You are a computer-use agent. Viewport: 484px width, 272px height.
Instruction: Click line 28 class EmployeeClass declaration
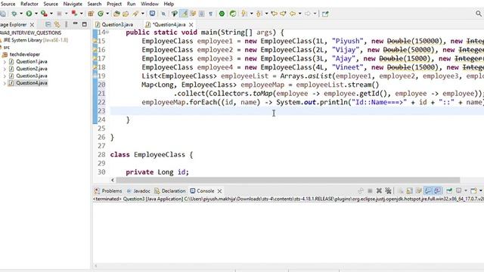[151, 155]
